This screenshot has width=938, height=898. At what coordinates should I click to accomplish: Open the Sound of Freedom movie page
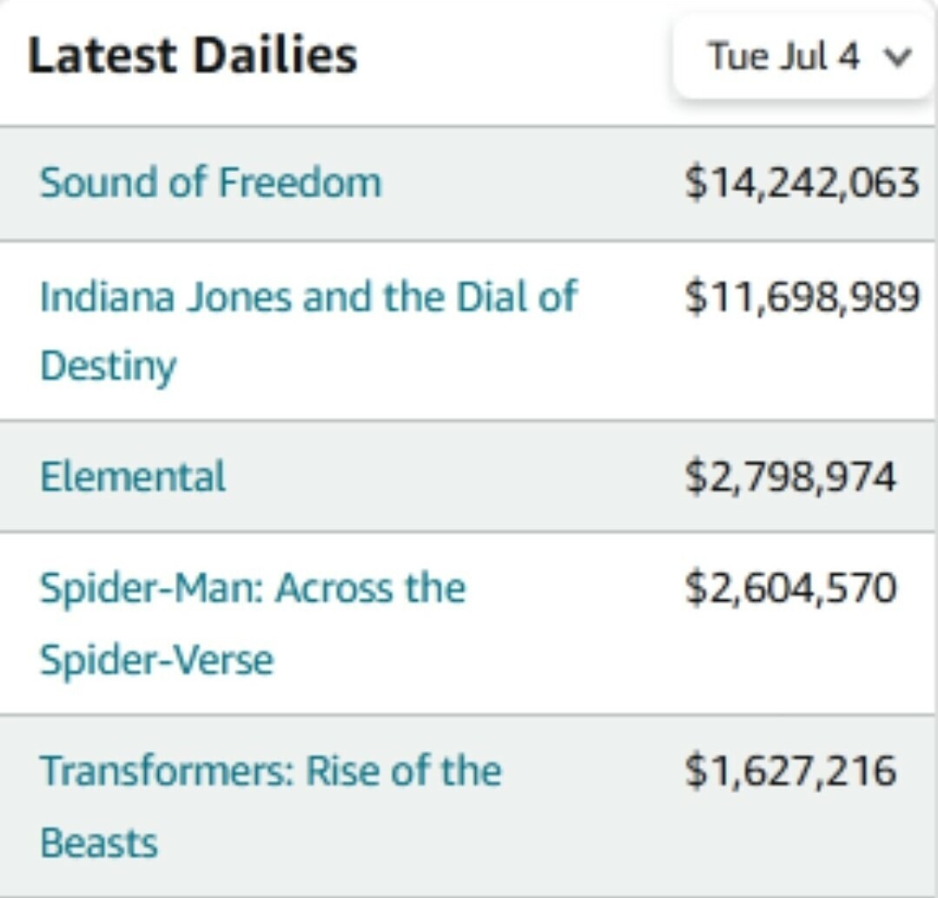pos(211,182)
